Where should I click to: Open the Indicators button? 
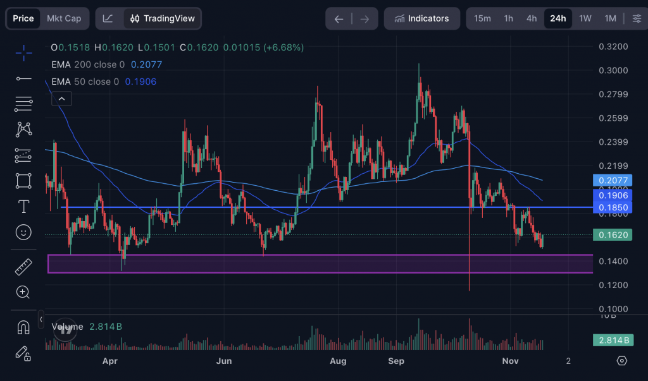point(421,18)
